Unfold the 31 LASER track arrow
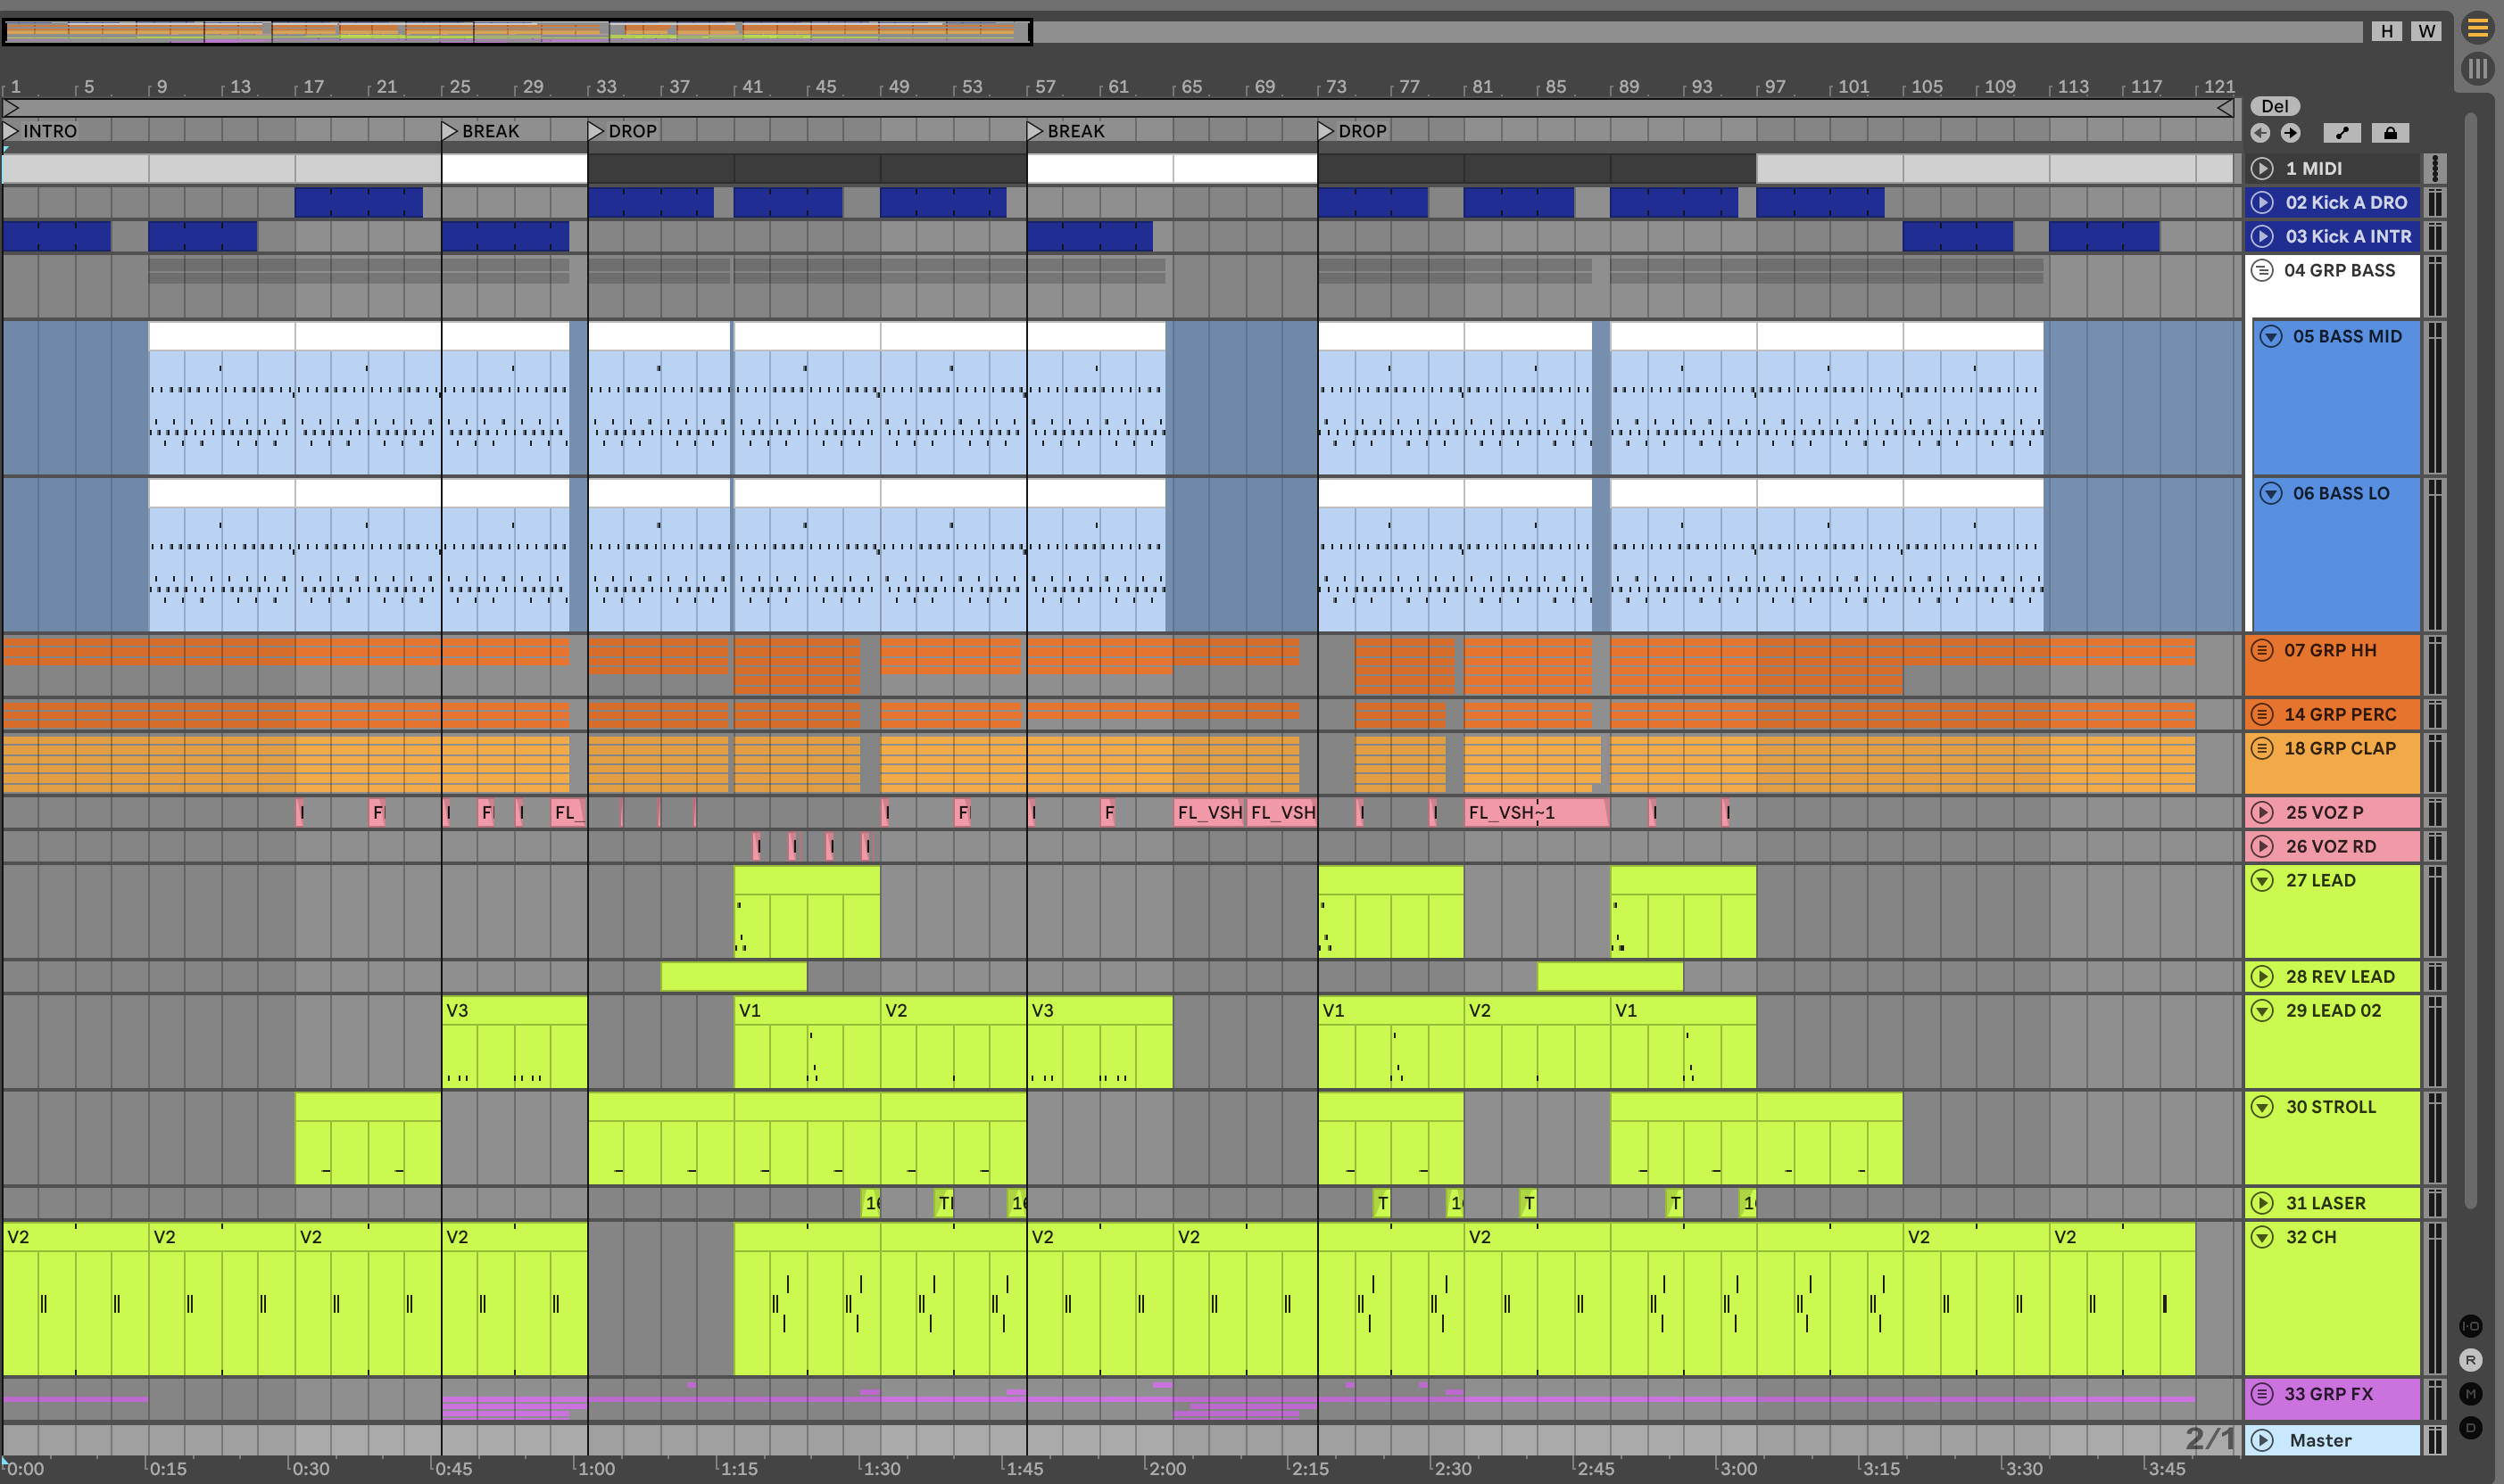 [x=2262, y=1203]
